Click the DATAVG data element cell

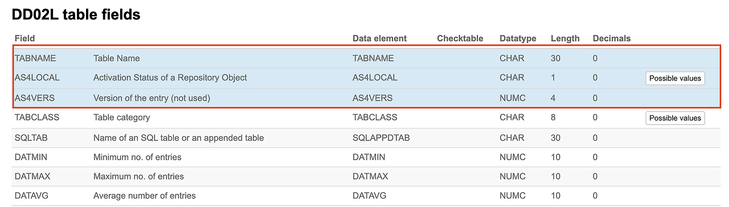click(x=370, y=196)
